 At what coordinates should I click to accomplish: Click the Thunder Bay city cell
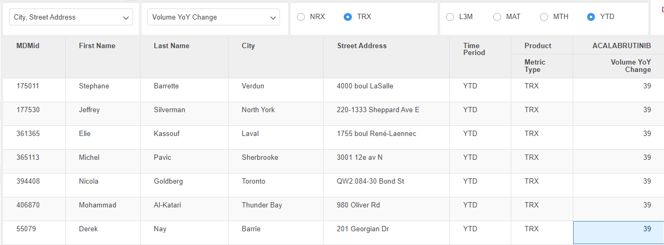262,205
